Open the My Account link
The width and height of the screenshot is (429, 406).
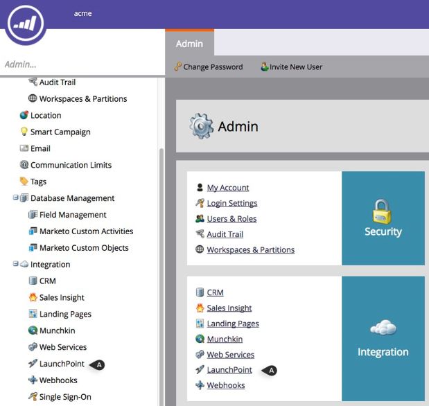pos(227,188)
